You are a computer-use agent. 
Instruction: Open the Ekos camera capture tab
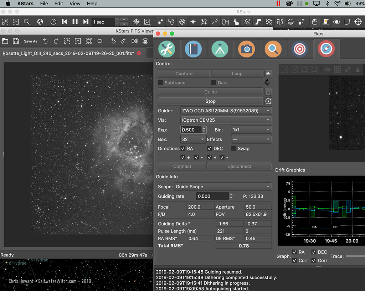247,49
